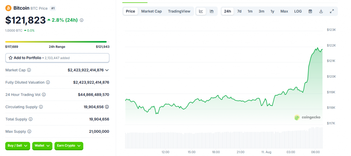
Task: Click the Add to Portfolio button
Action: [57, 58]
